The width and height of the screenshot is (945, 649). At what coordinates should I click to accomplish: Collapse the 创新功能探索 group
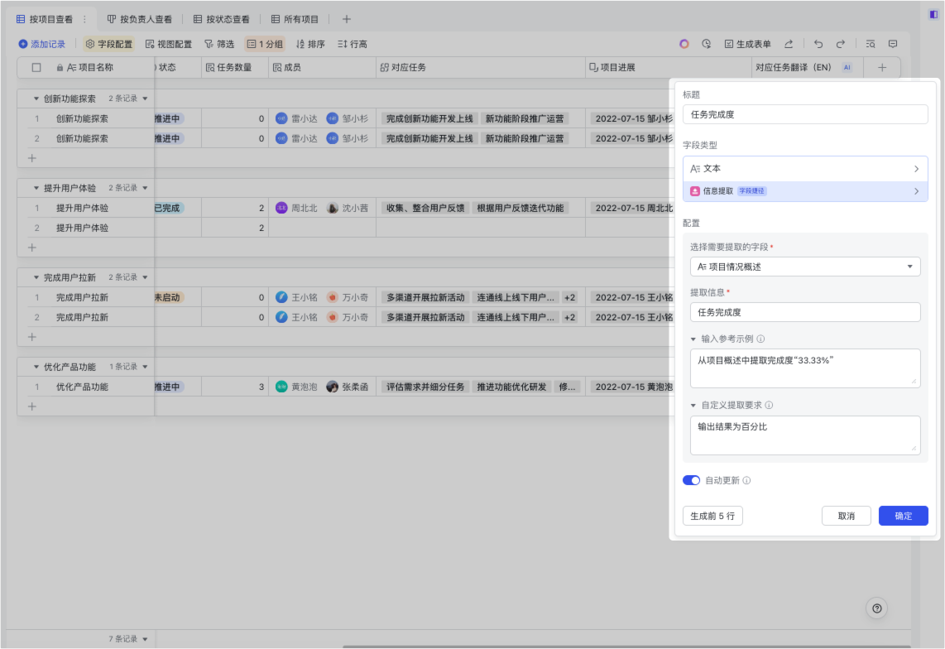(x=36, y=99)
